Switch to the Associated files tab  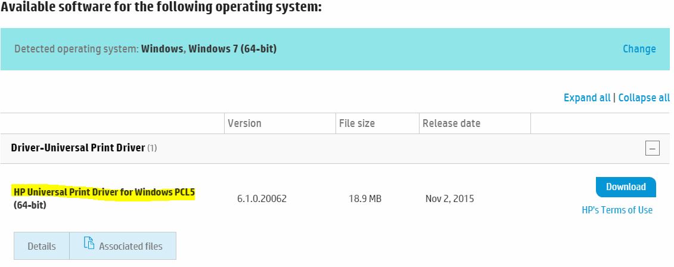point(130,246)
